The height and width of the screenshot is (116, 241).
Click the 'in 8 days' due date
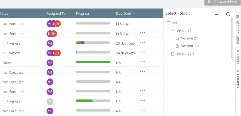[x=123, y=24]
